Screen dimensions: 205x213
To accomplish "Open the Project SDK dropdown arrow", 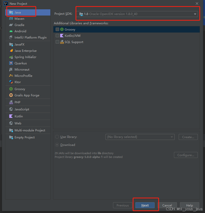I will (195, 14).
